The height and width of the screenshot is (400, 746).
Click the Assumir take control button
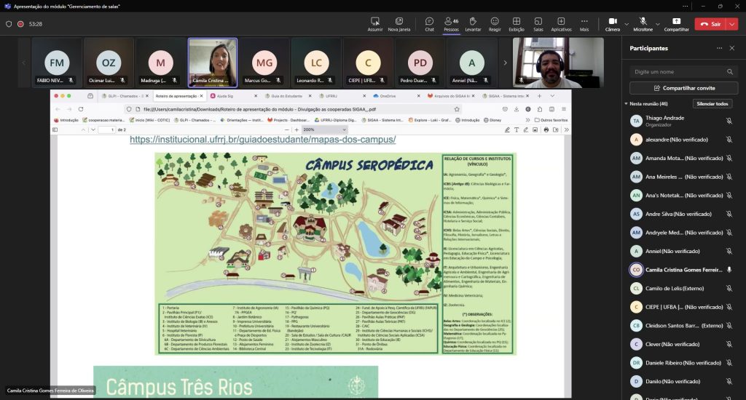375,24
